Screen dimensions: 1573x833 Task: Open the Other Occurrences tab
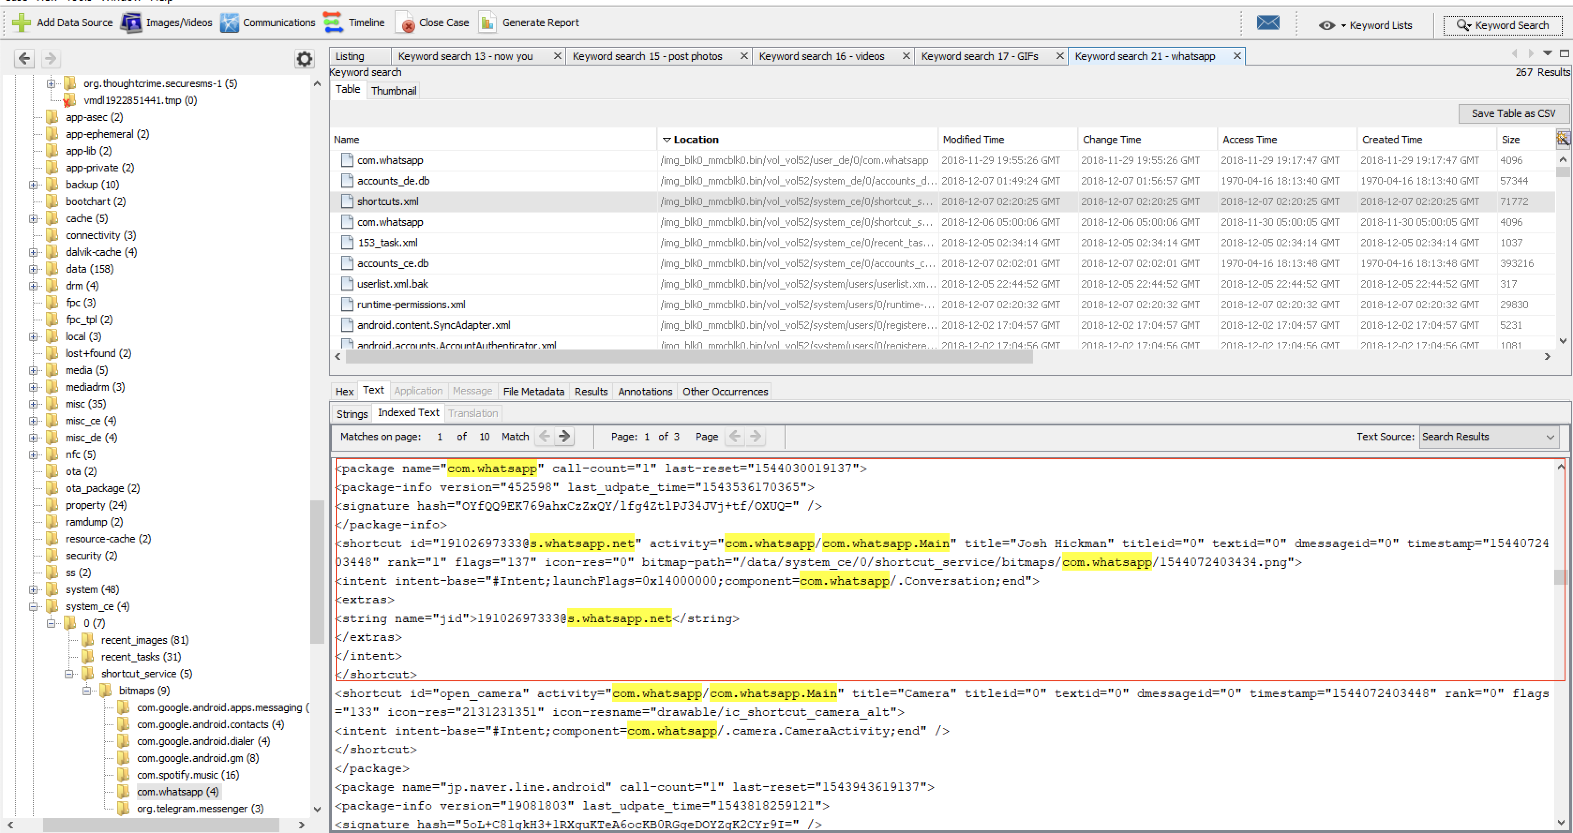tap(725, 392)
